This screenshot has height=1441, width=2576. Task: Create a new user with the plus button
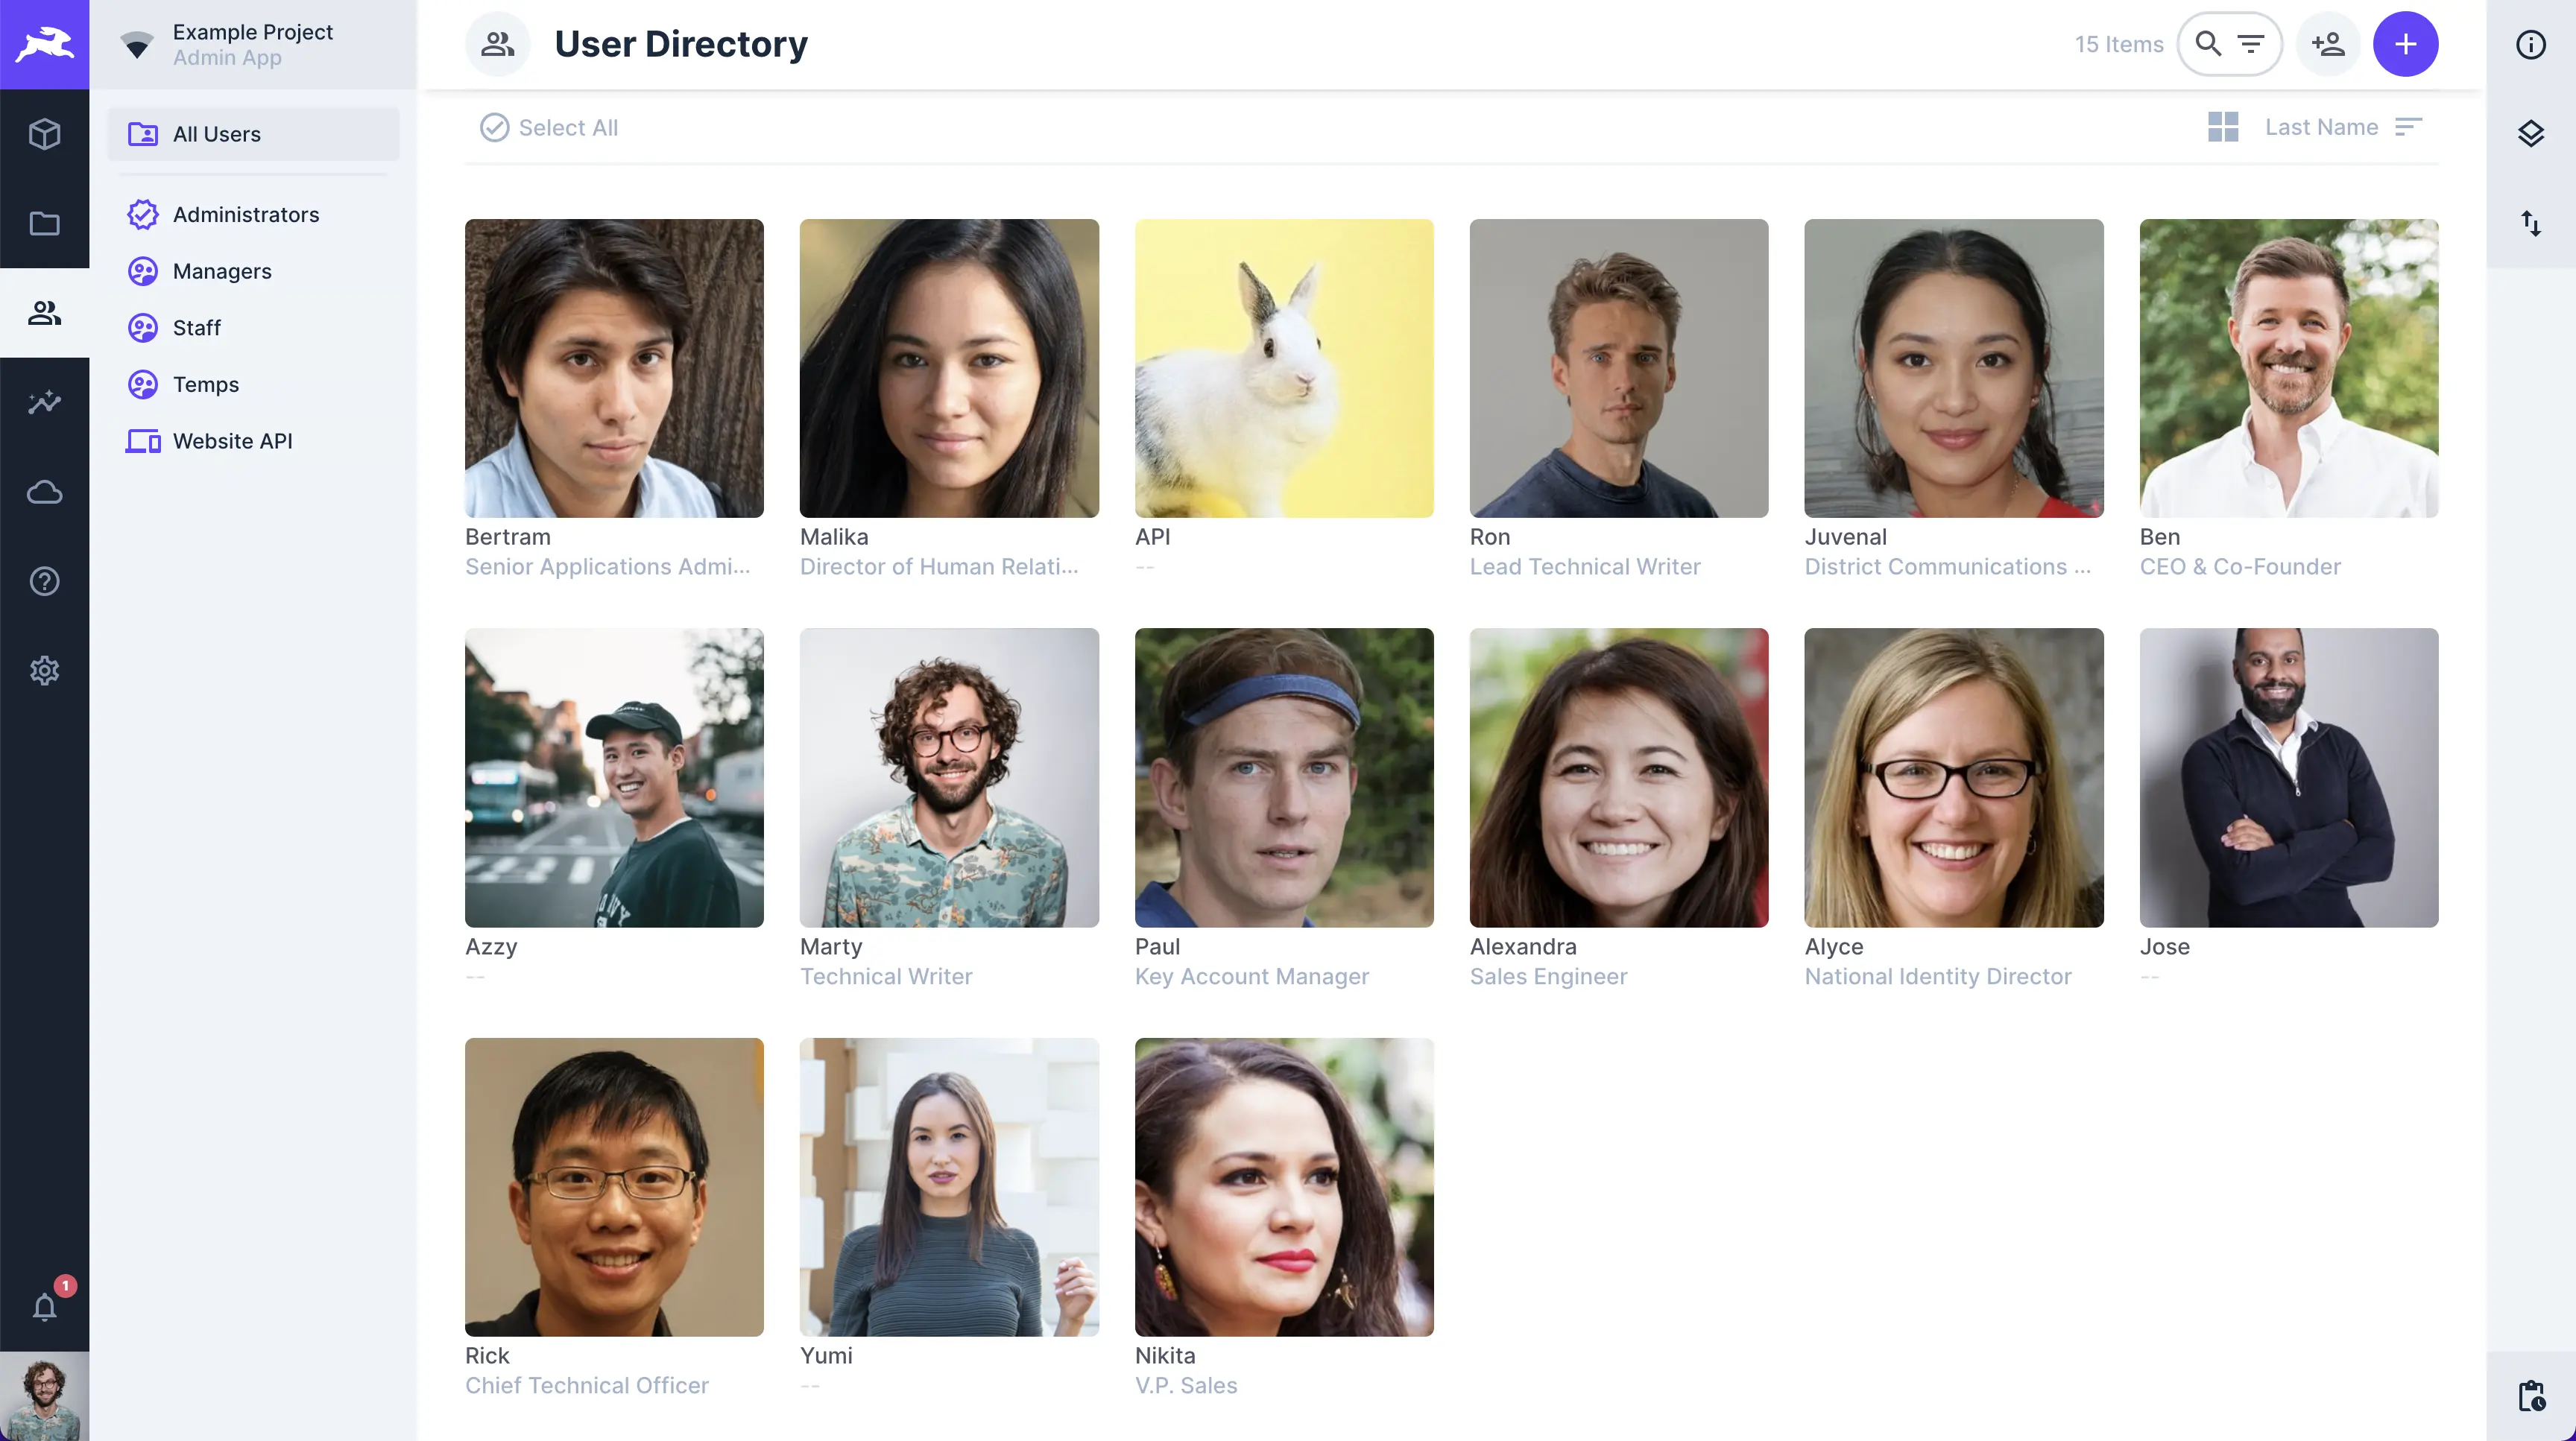click(2406, 44)
